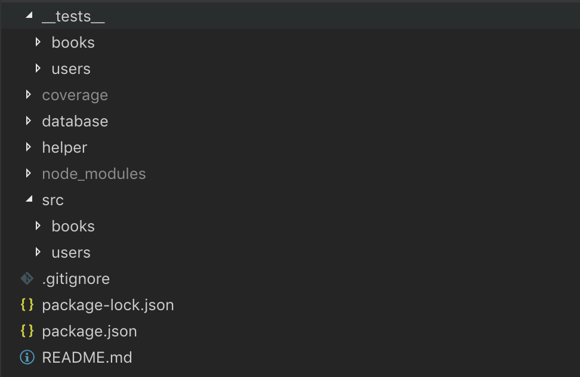Screen dimensions: 580x377
Task: Select the helper folder
Action: (64, 147)
